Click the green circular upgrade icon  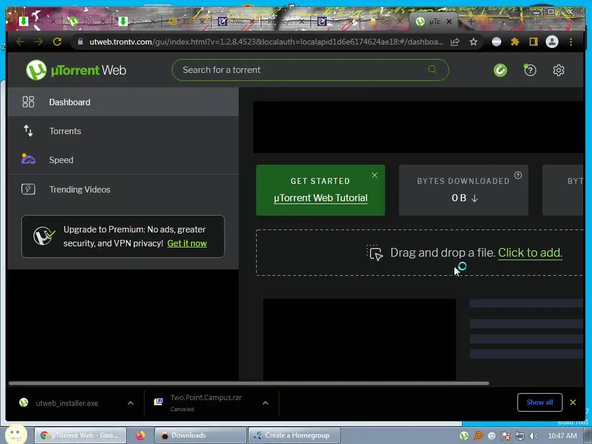(x=500, y=70)
